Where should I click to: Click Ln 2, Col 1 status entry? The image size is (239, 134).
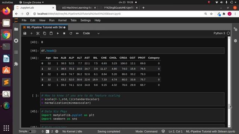(x=176, y=131)
